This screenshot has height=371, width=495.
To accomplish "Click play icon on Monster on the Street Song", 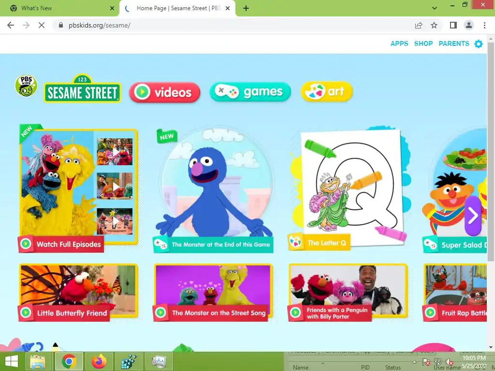I will tap(160, 313).
